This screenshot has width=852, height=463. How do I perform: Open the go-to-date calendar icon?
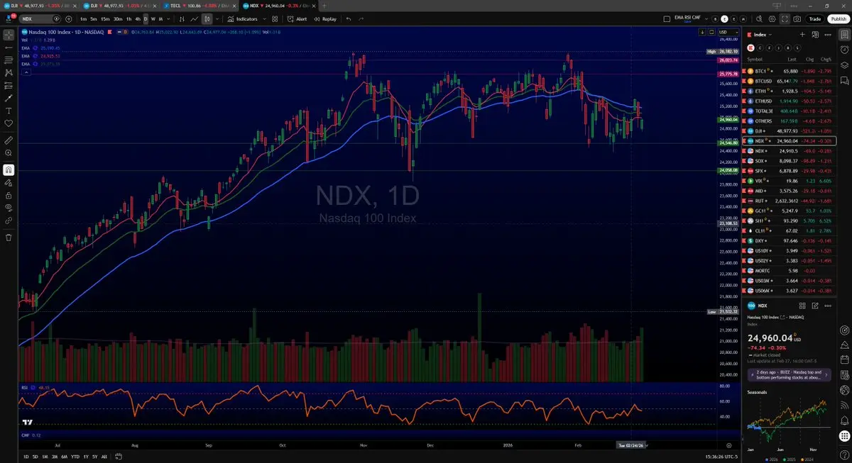117,457
